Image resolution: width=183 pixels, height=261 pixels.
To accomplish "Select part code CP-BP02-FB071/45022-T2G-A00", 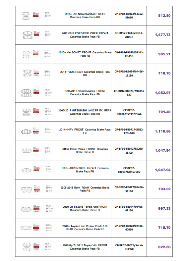I will point(129,131).
